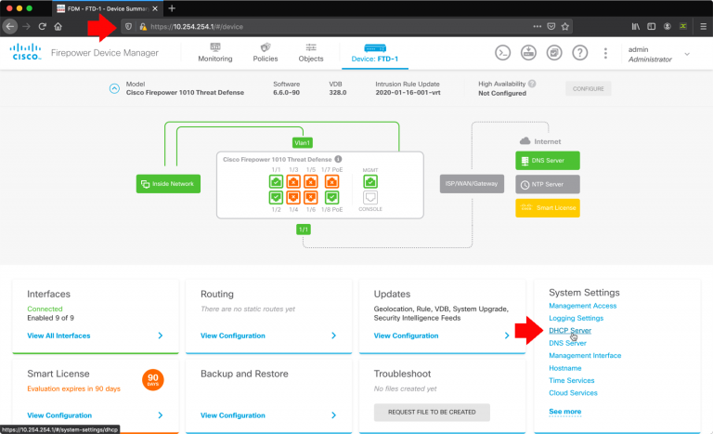Open Routing card arrow chevron

tap(334, 335)
